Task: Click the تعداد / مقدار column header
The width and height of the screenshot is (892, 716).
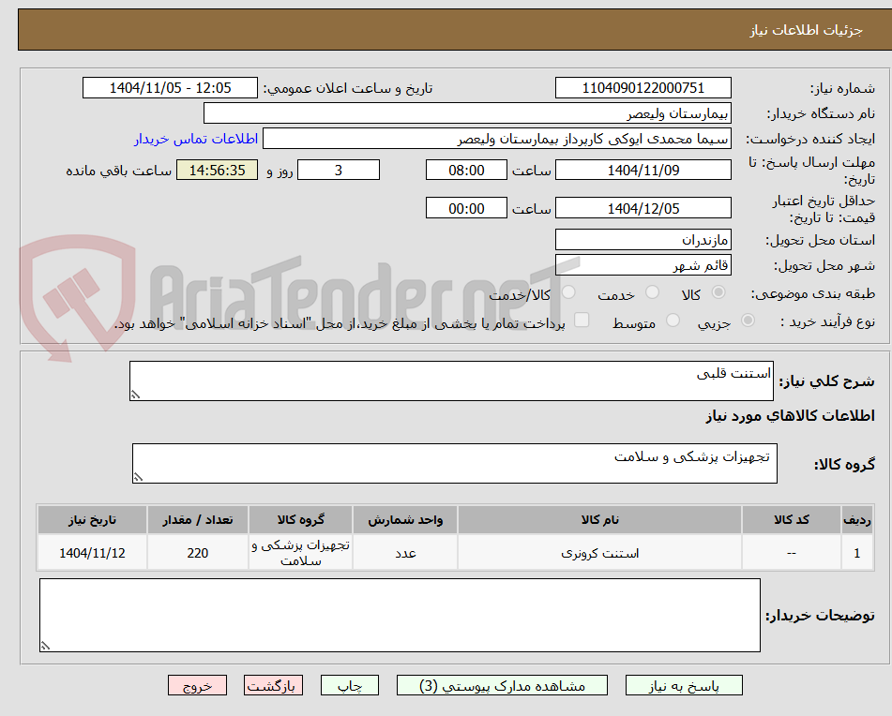Action: (197, 519)
